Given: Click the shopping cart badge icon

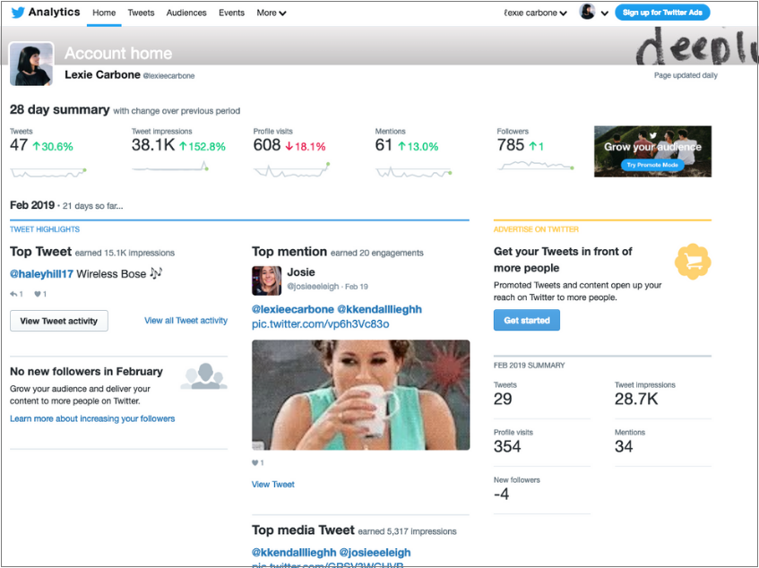Looking at the screenshot, I should point(693,262).
